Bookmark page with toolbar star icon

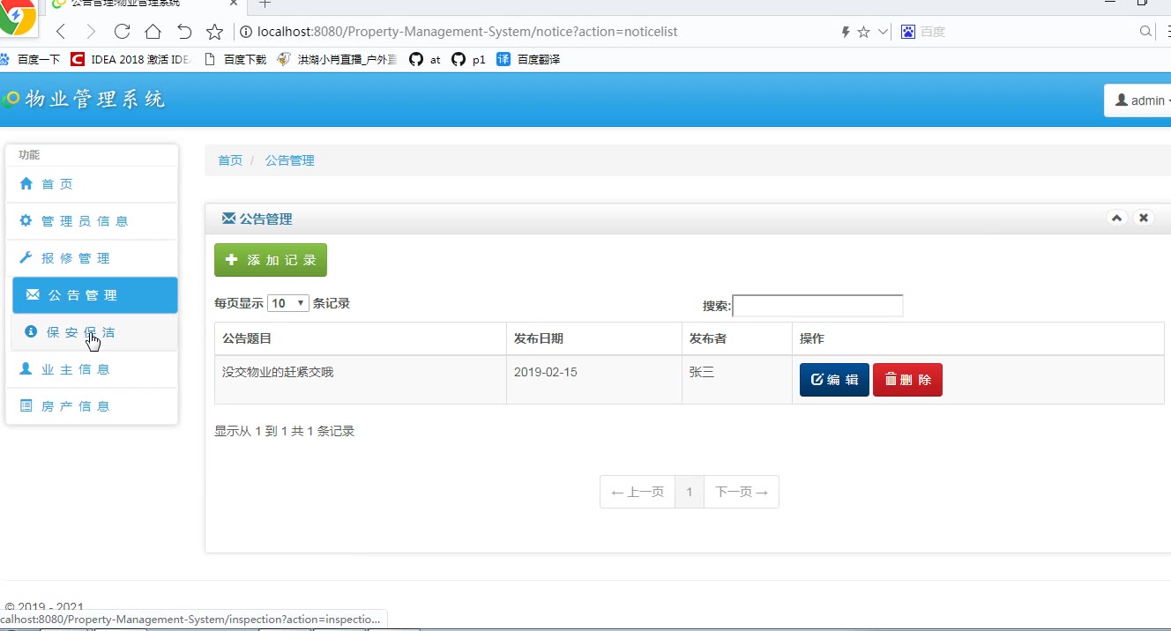click(214, 32)
